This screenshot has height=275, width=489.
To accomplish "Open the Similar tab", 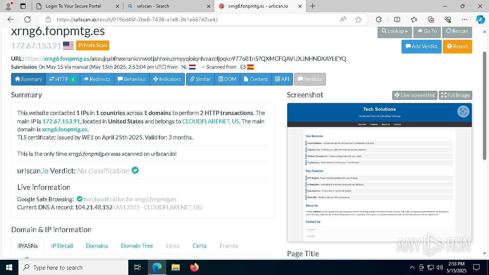I will tap(200, 79).
